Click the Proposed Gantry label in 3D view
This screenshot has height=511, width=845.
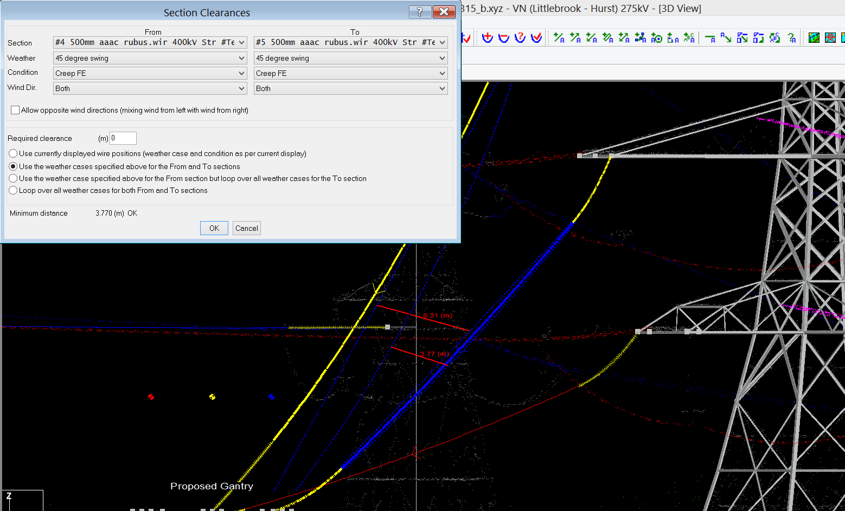(212, 486)
